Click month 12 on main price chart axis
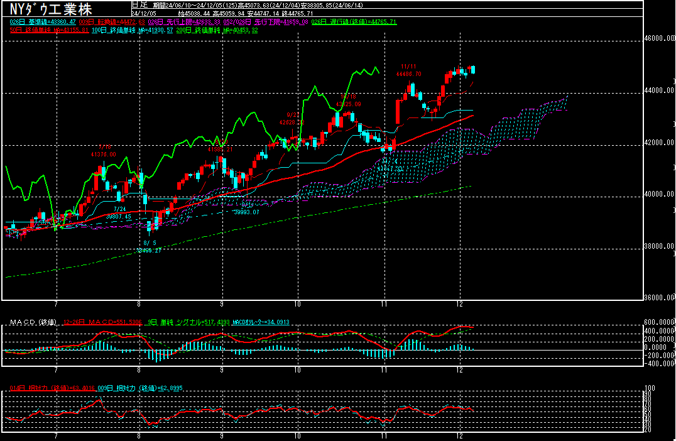Image resolution: width=676 pixels, height=441 pixels. point(460,304)
